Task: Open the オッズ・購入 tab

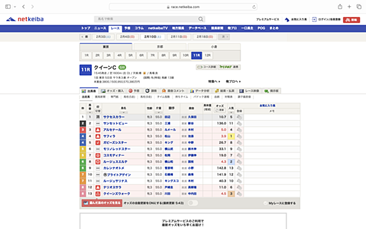Action: click(x=112, y=91)
